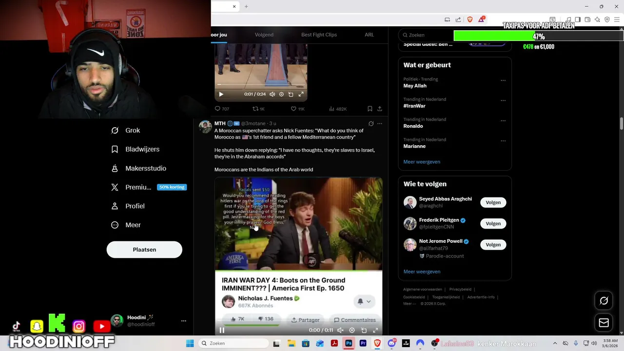Open the Windows Start menu
This screenshot has width=624, height=351.
[190, 343]
